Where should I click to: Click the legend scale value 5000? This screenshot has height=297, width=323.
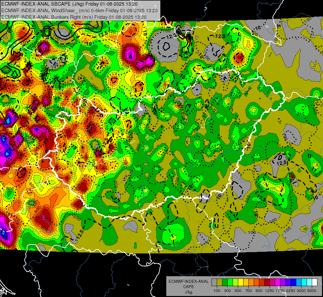pos(312,291)
